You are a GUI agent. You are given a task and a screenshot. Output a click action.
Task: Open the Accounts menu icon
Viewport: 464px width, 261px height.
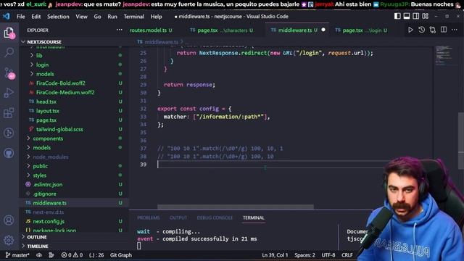[x=9, y=220]
